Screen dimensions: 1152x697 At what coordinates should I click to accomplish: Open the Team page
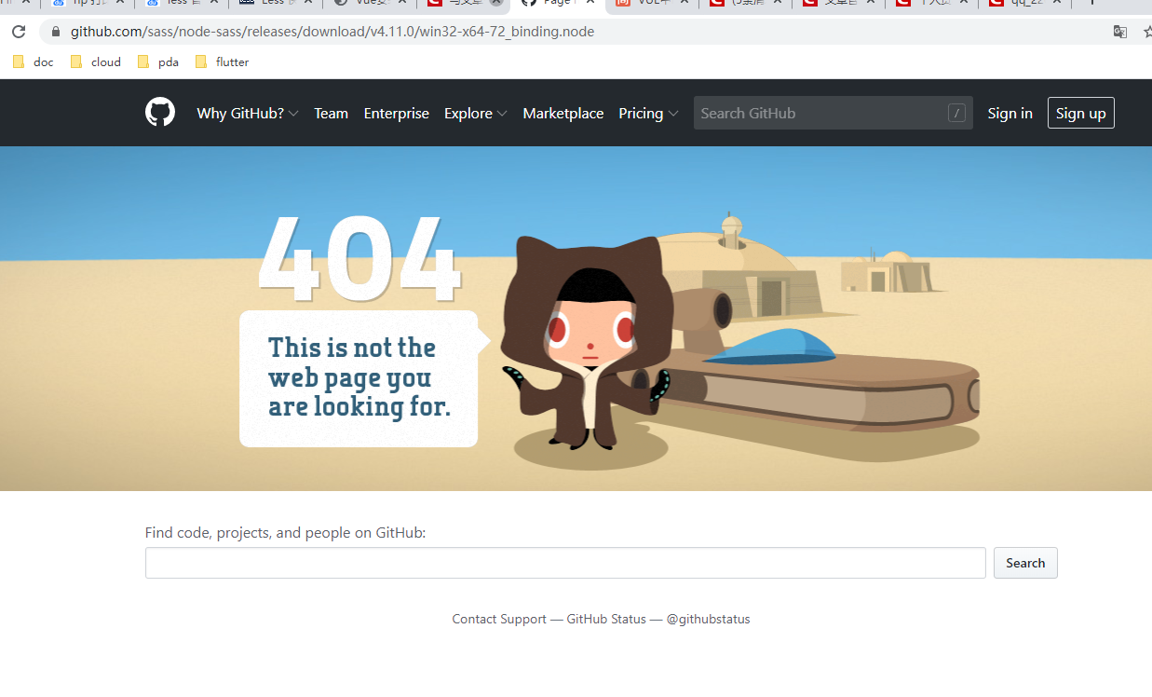click(331, 113)
